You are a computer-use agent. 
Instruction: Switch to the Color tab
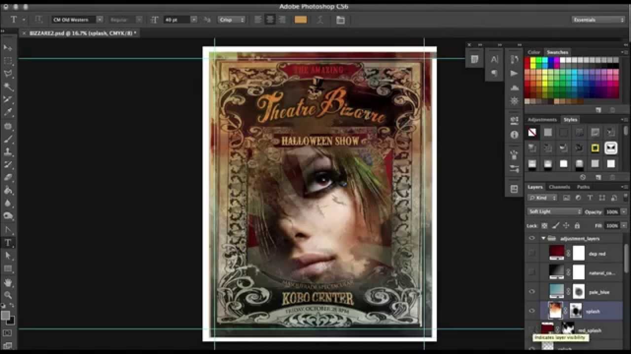[x=534, y=52]
